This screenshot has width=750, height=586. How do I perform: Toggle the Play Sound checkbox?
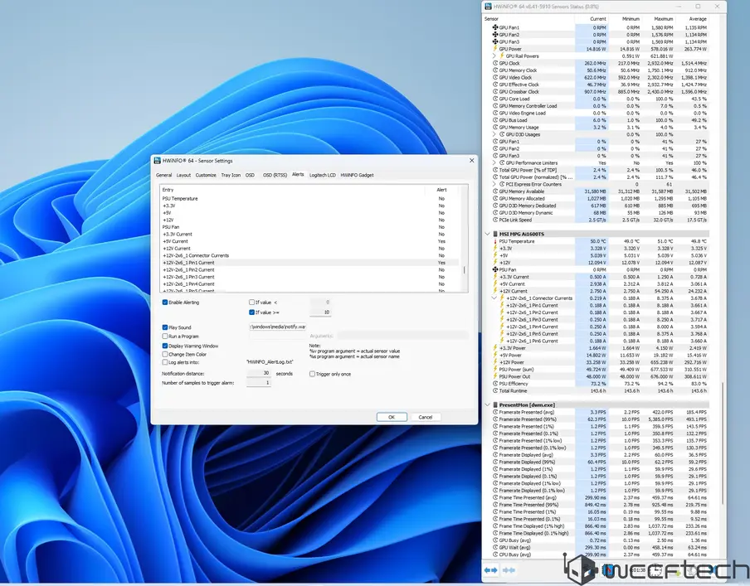[165, 327]
